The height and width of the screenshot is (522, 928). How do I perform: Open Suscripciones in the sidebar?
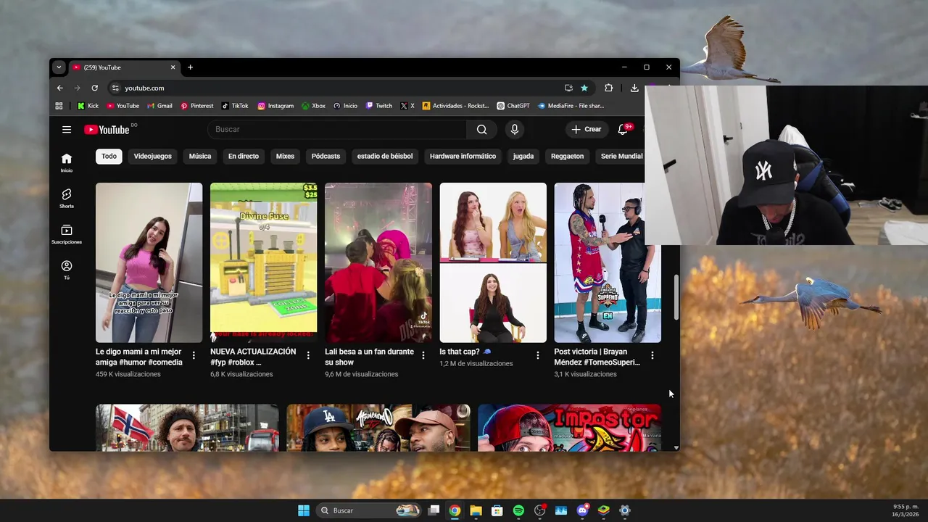(67, 234)
